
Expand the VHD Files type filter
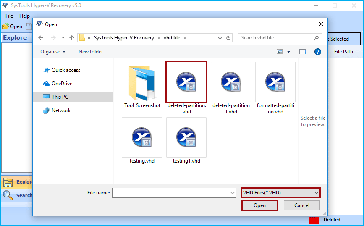[280, 193]
